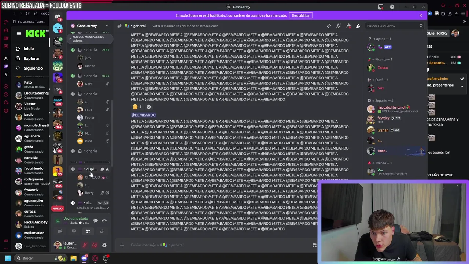
Task: Add attachment with plus icon in message bar
Action: coord(122,245)
